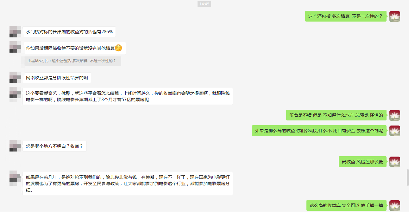Click lotus avatar next to "听着是不错" message
Viewport: 409px width, 213px height.
(394, 115)
